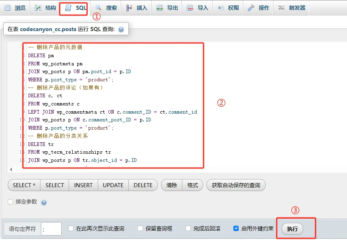Disable 启用外键约束 checkbox

pos(236,229)
